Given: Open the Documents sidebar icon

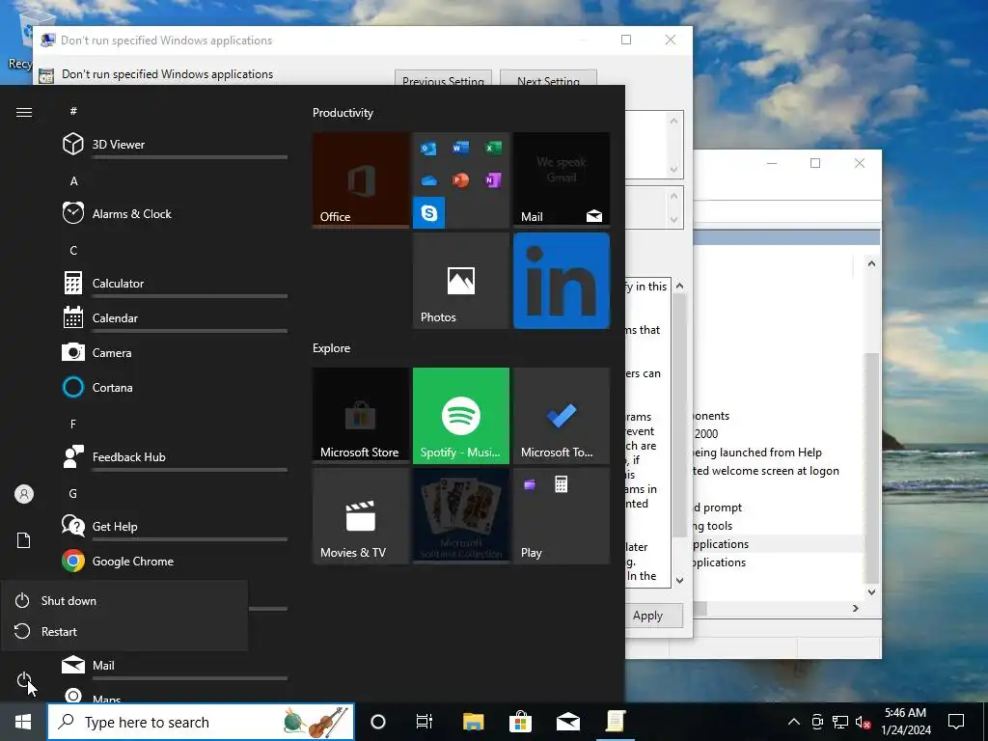Looking at the screenshot, I should click(x=24, y=540).
